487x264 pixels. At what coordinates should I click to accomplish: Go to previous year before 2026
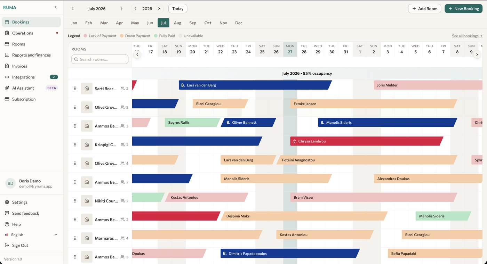pos(136,9)
